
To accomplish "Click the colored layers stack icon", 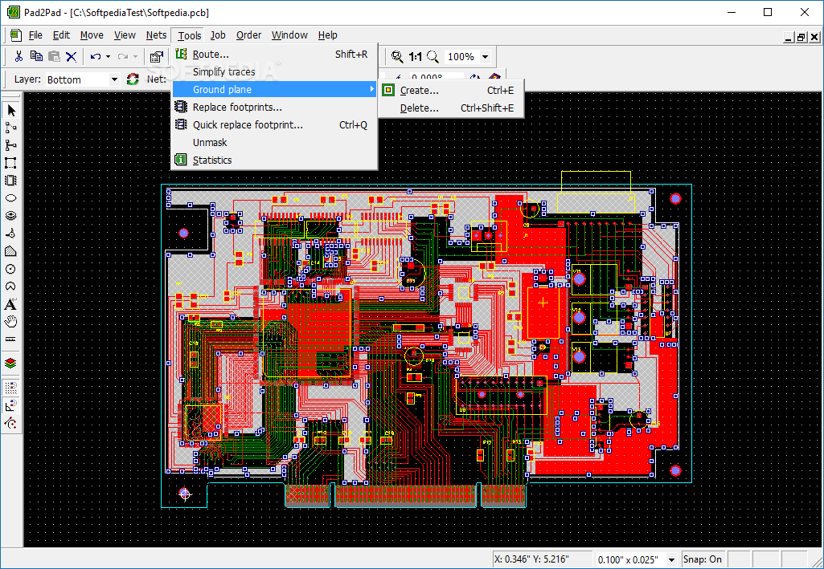I will [x=10, y=363].
